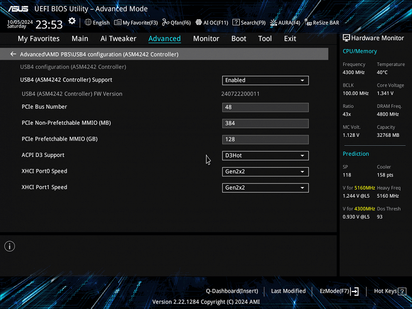Click the PCIe Bus Number field
This screenshot has width=412, height=309.
pyautogui.click(x=265, y=107)
